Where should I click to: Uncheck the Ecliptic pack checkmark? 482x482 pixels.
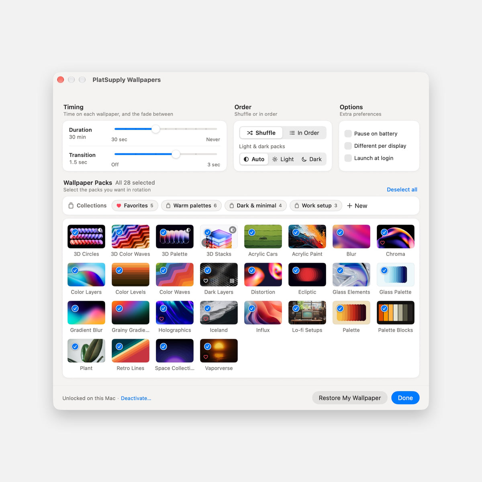click(x=296, y=270)
